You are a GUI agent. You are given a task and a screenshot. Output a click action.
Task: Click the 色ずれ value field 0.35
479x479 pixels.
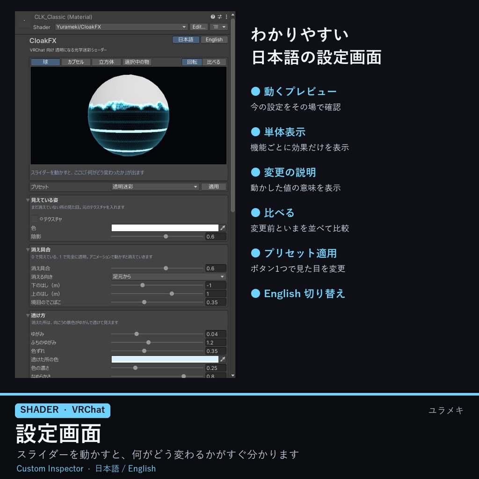pyautogui.click(x=216, y=351)
